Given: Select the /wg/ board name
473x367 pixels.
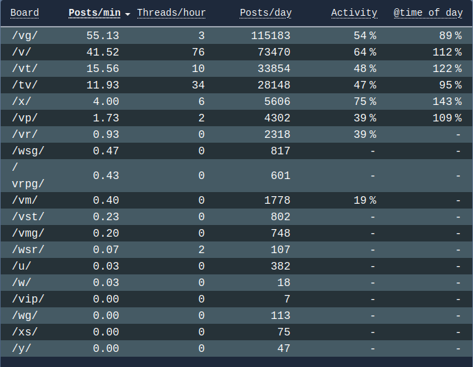Looking at the screenshot, I should click(x=25, y=315).
